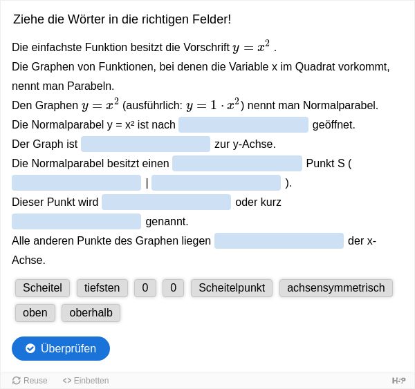Click the blank field before 'geöffnet'
This screenshot has height=389, width=415.
click(x=243, y=125)
